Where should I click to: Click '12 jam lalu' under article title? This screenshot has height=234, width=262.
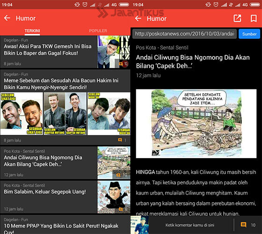(x=148, y=75)
